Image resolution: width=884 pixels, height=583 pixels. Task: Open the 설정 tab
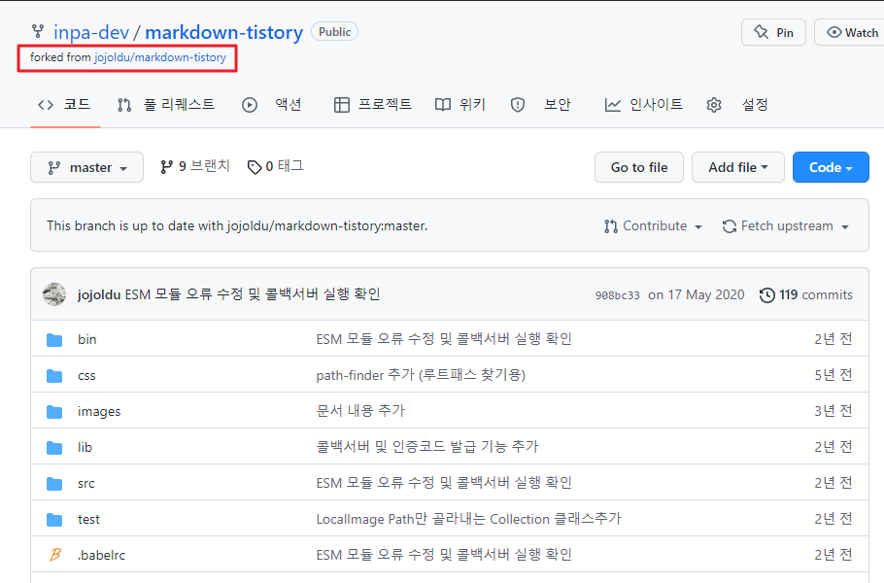point(737,105)
